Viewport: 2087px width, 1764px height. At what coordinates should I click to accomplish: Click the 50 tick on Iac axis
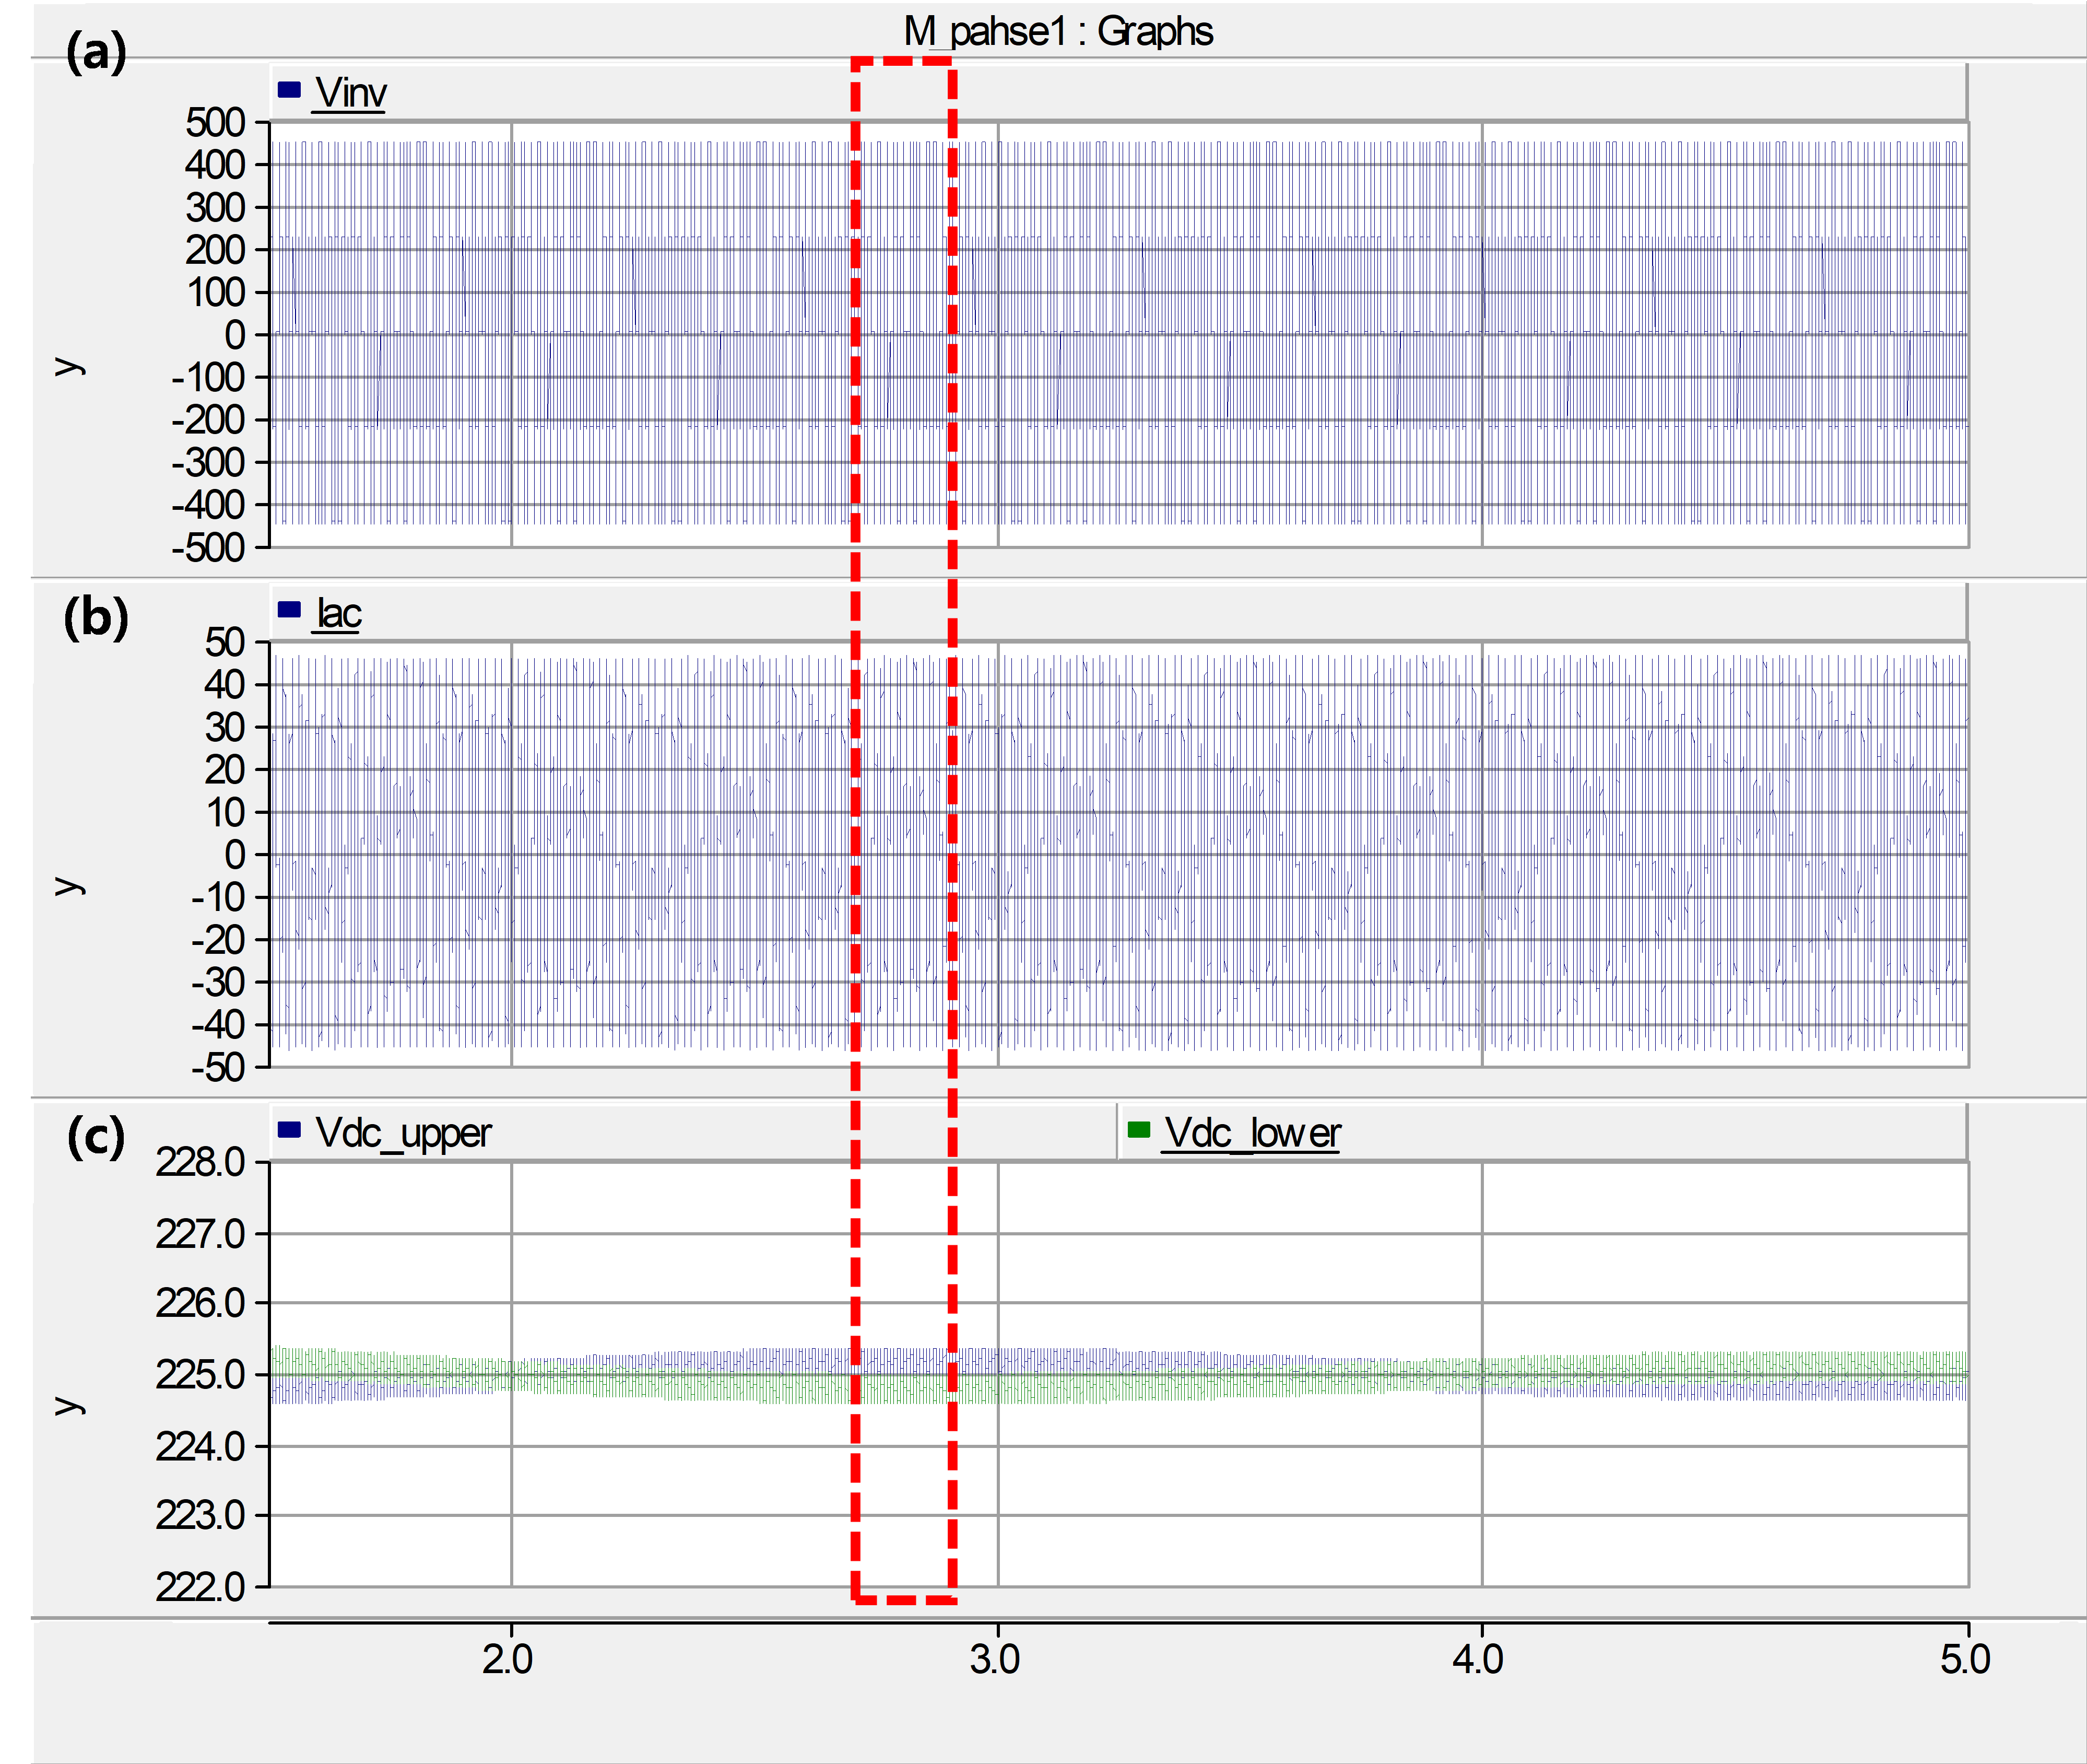pyautogui.click(x=225, y=642)
